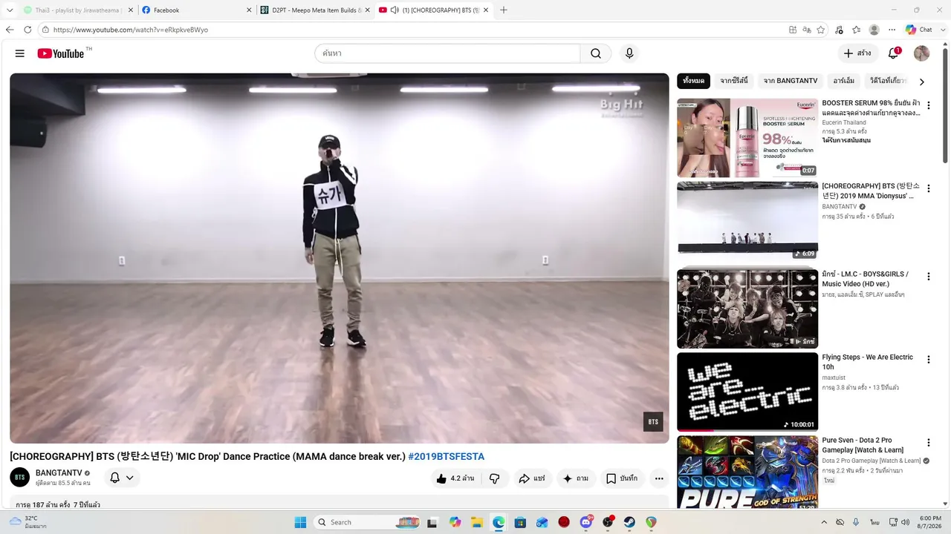Open notification preferences dropdown for BANGTANTV

click(x=122, y=478)
